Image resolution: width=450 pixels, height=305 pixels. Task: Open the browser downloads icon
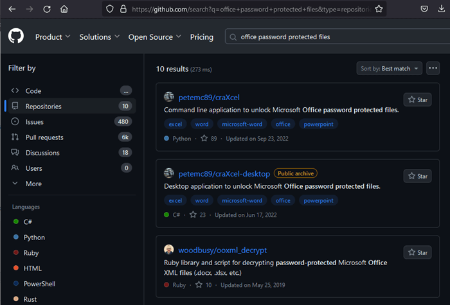pos(442,9)
